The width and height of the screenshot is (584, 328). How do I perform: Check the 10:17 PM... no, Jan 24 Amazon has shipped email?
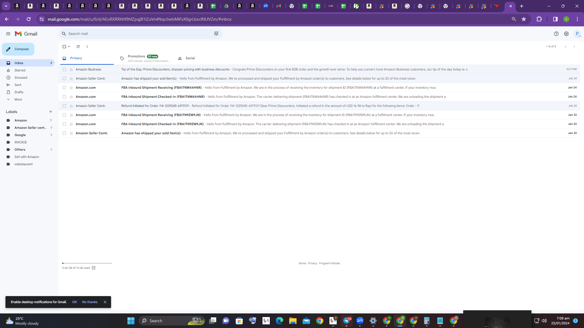64,79
